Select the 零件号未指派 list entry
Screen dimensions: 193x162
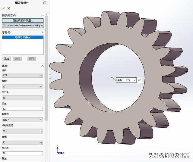pyautogui.click(x=23, y=37)
